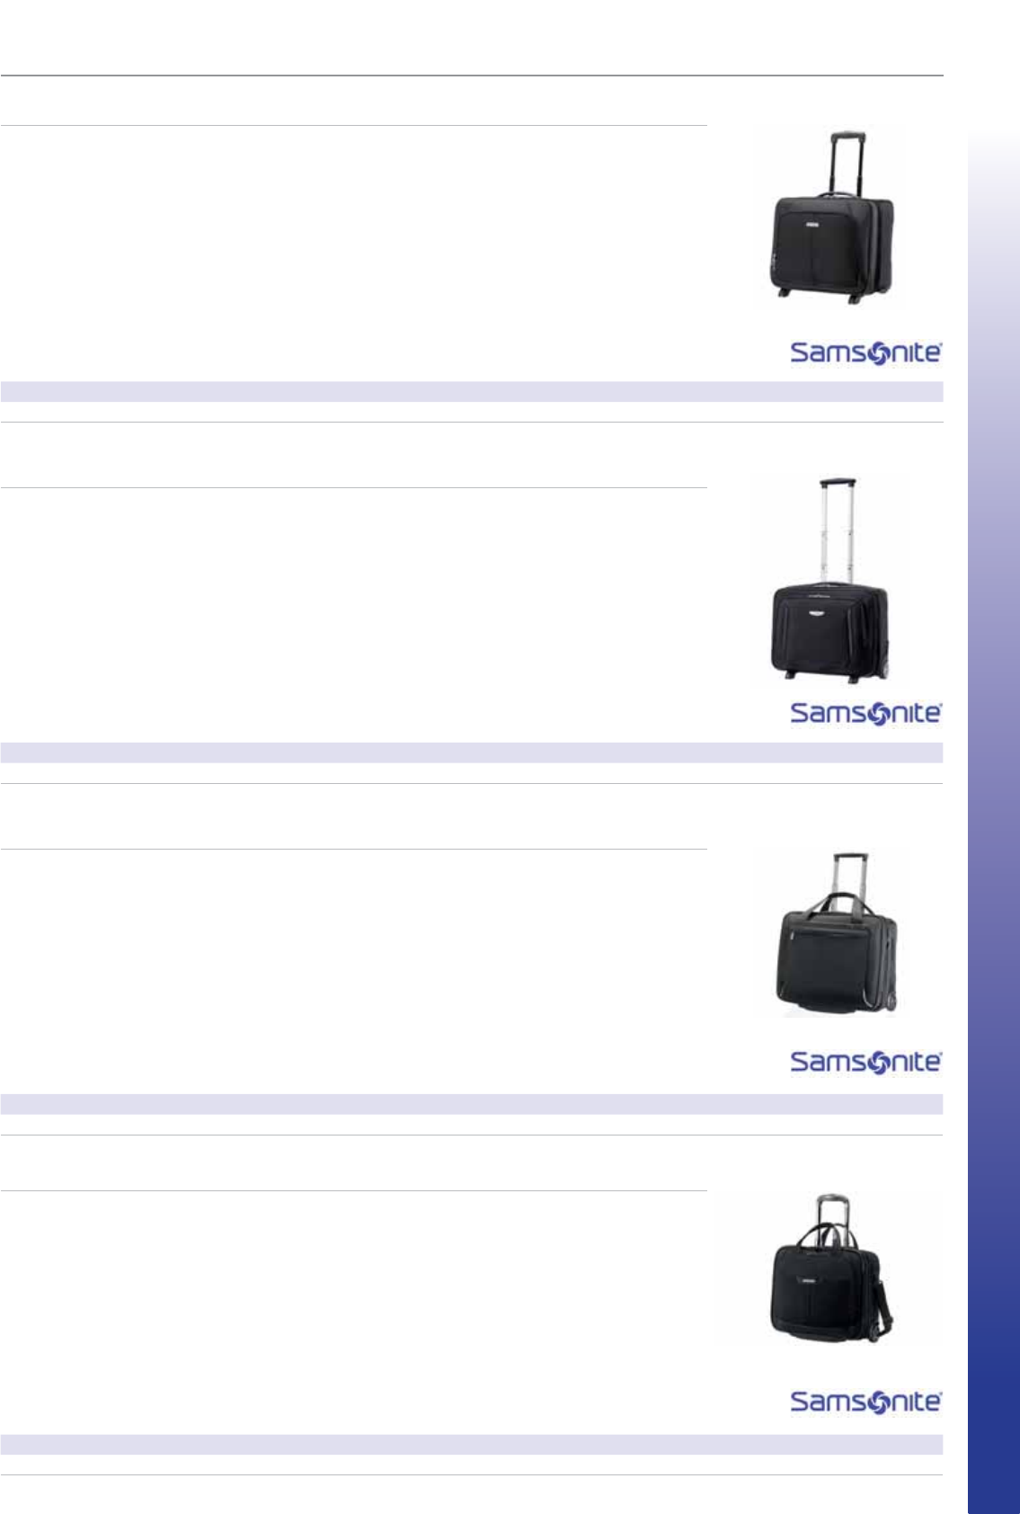
Task: Click the lavender bar below the bottom product
Action: [x=471, y=1444]
